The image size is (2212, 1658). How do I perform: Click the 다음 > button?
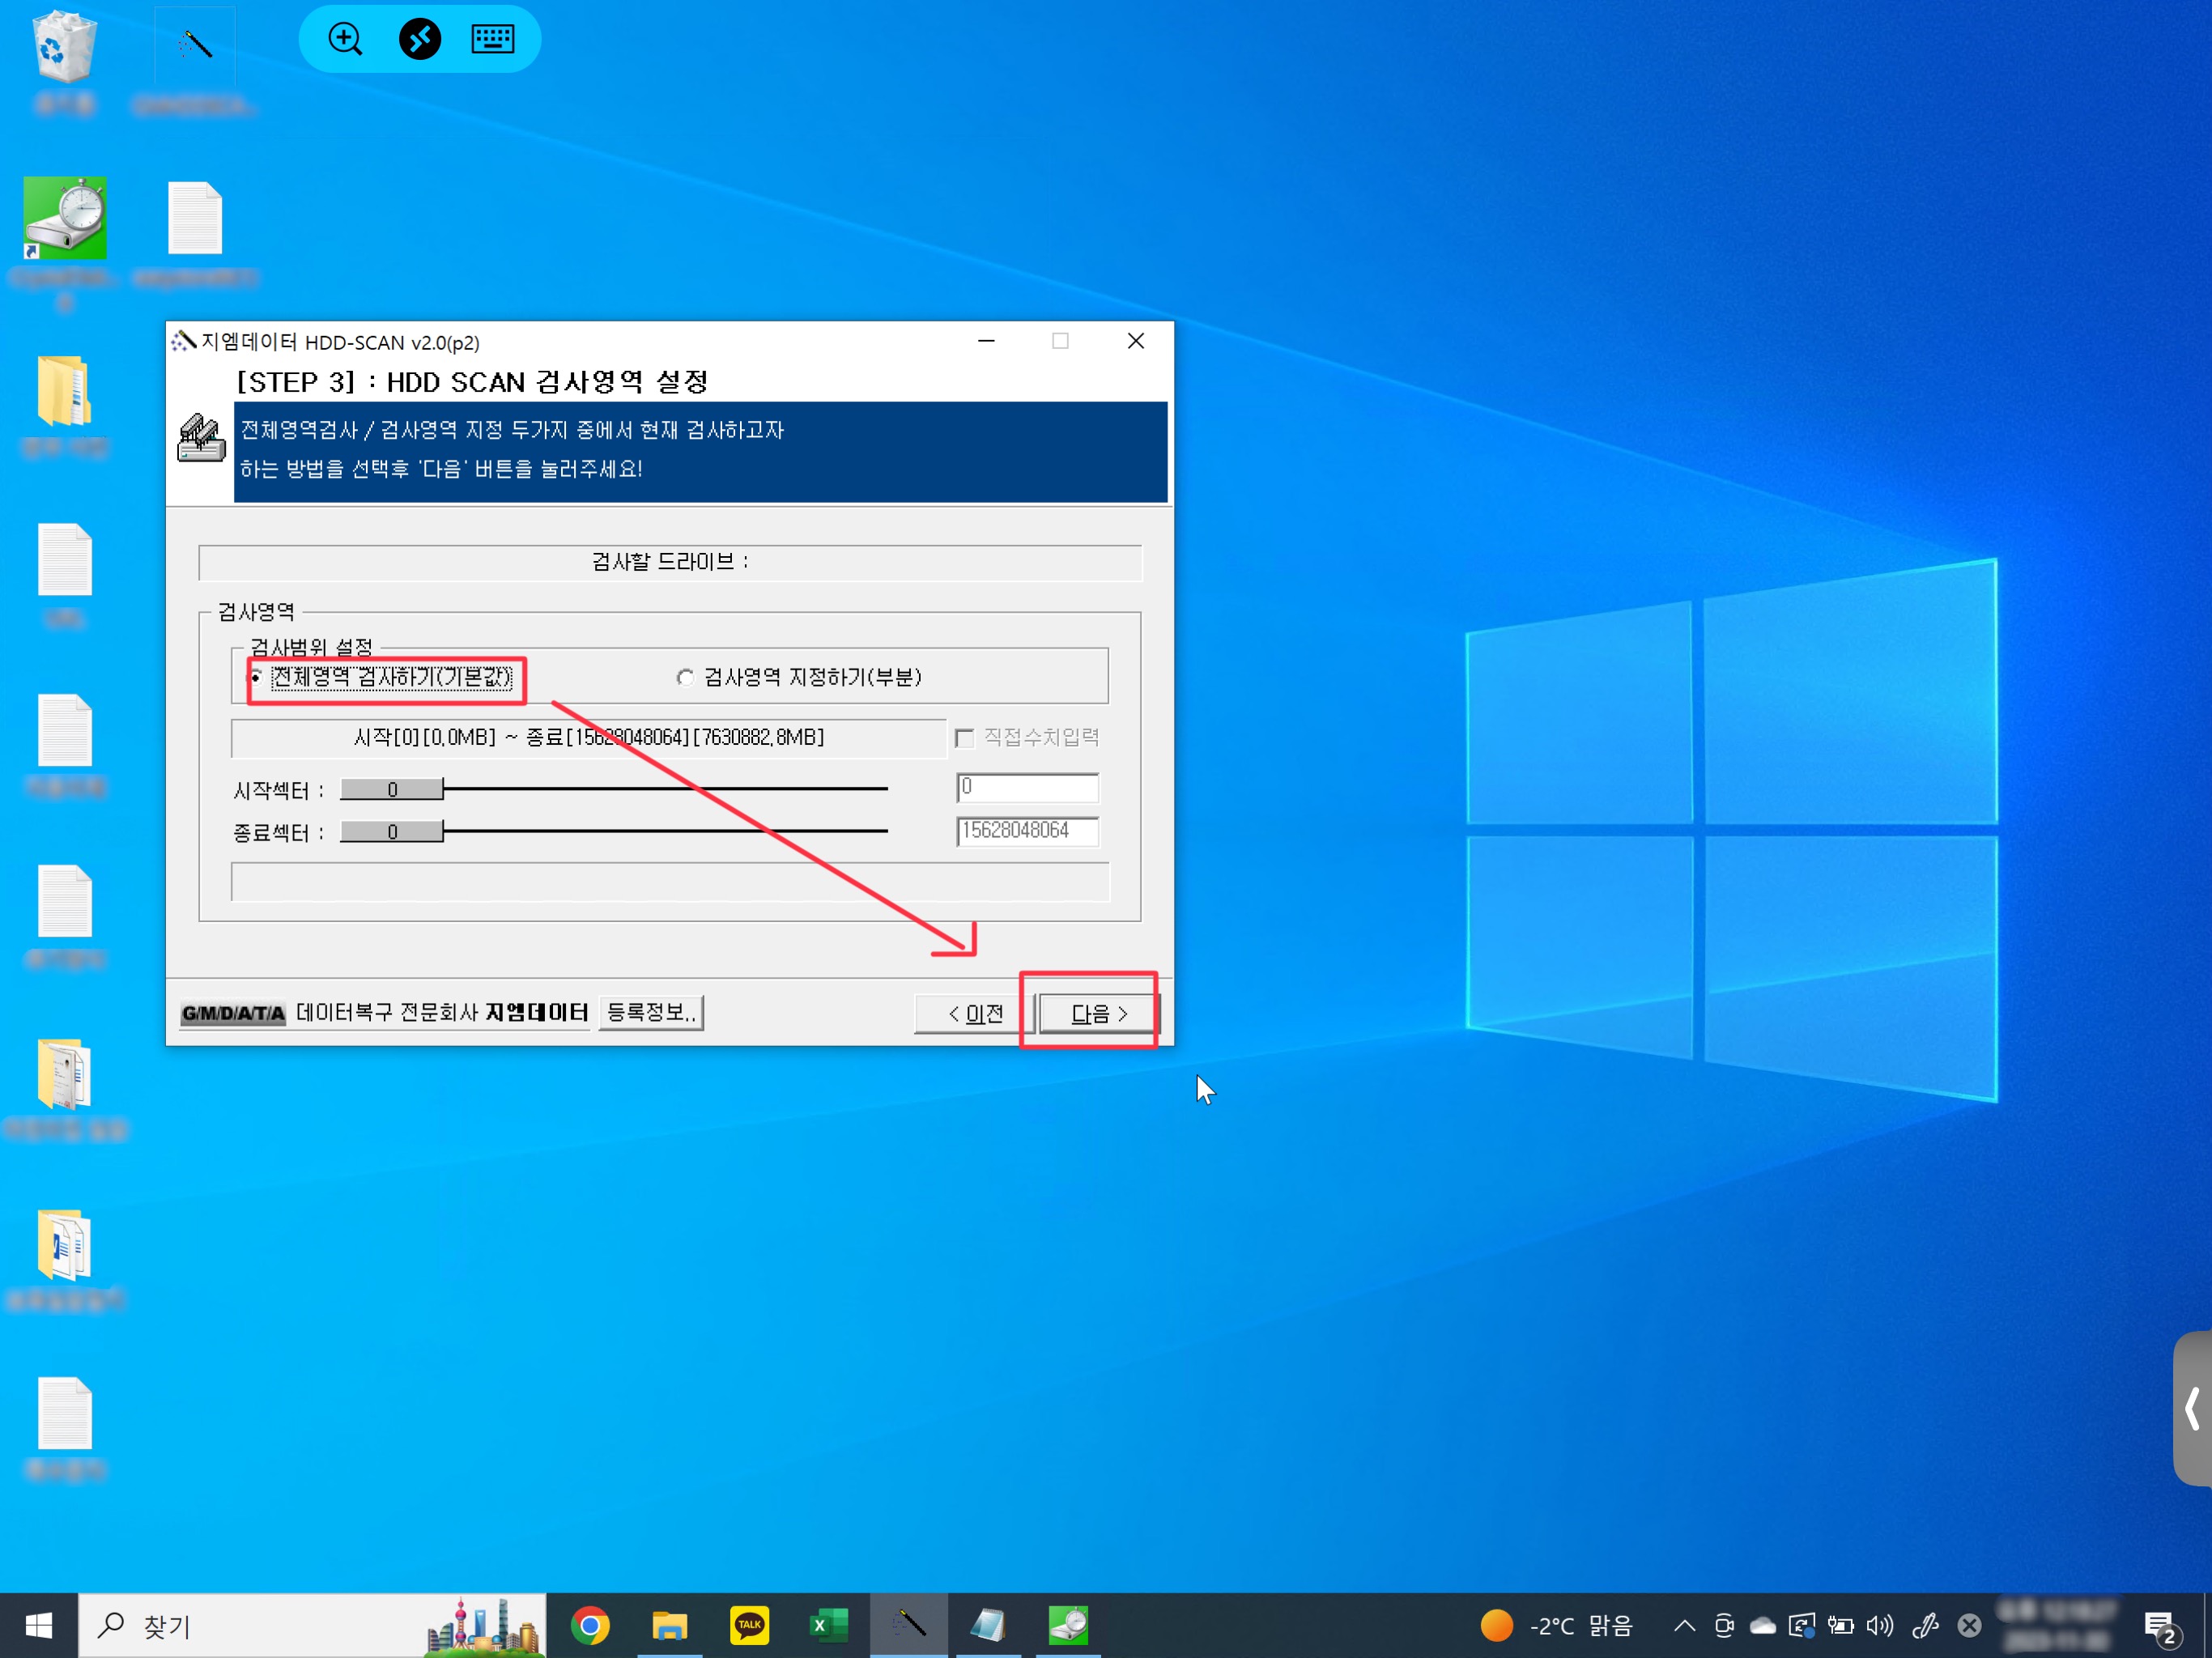1098,1013
